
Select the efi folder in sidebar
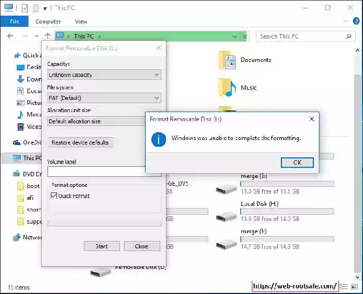tap(26, 197)
